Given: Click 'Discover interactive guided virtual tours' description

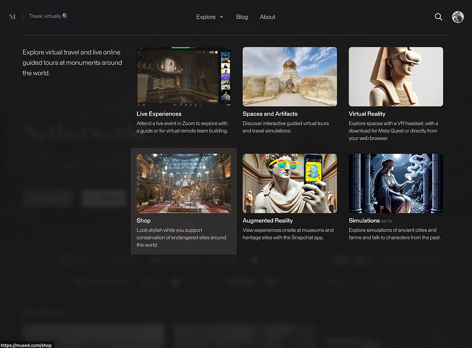Looking at the screenshot, I should tap(286, 127).
